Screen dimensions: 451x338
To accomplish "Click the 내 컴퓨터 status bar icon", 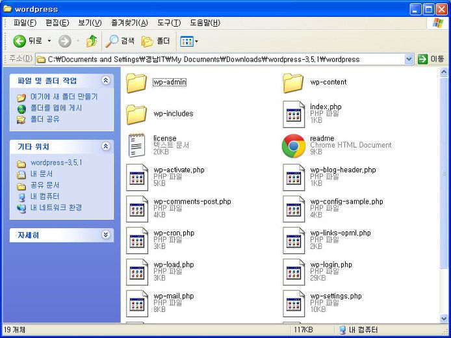I will click(342, 330).
